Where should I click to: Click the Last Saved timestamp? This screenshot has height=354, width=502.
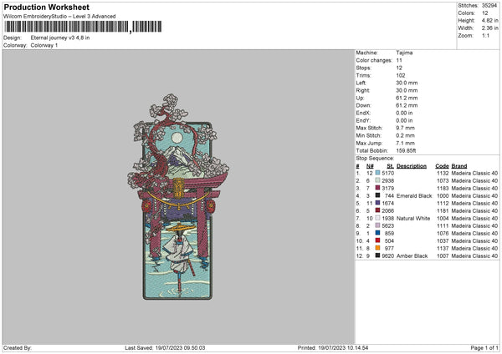(165, 348)
